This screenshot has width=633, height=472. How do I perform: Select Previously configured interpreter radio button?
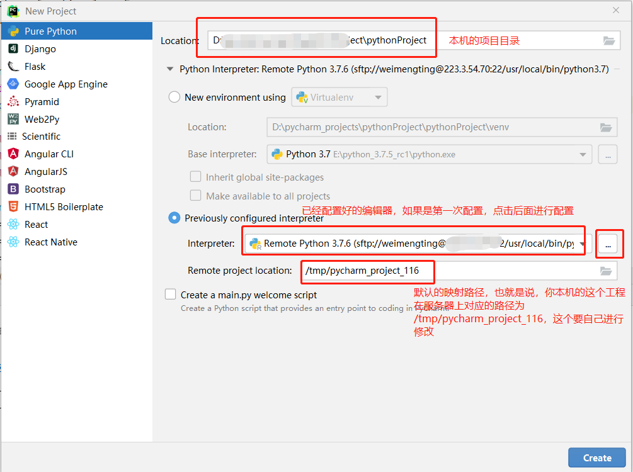(174, 218)
